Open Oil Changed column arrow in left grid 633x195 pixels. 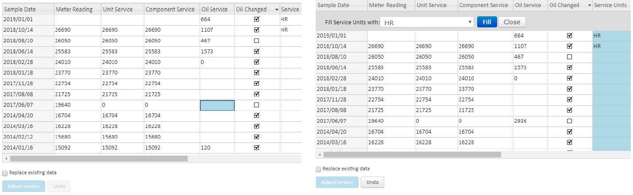[x=277, y=9]
